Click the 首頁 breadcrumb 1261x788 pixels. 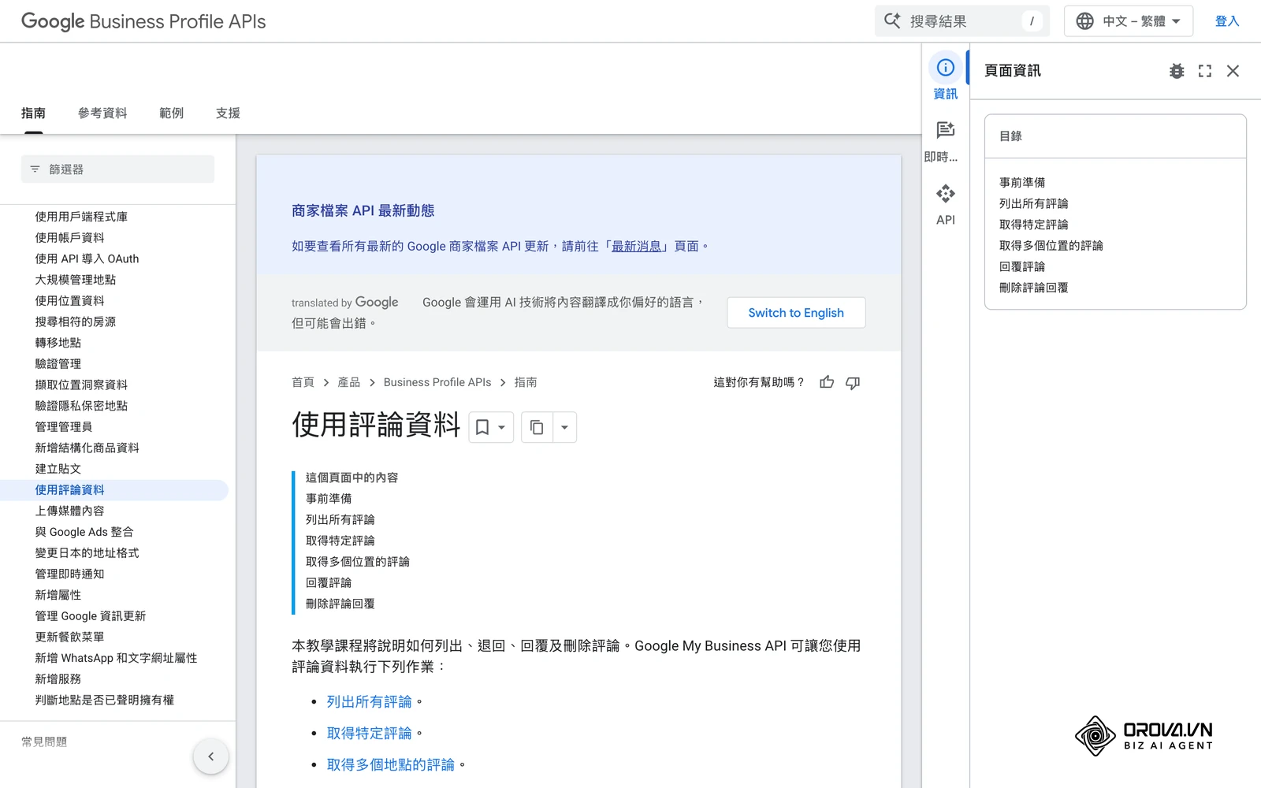click(303, 382)
